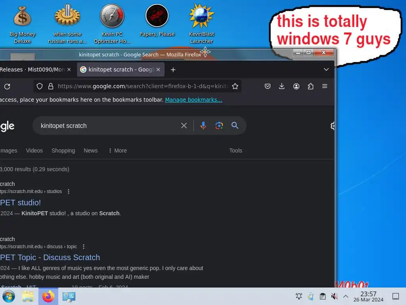Viewport: 406px width, 305px height.
Task: Filter results by Videos
Action: pyautogui.click(x=34, y=151)
